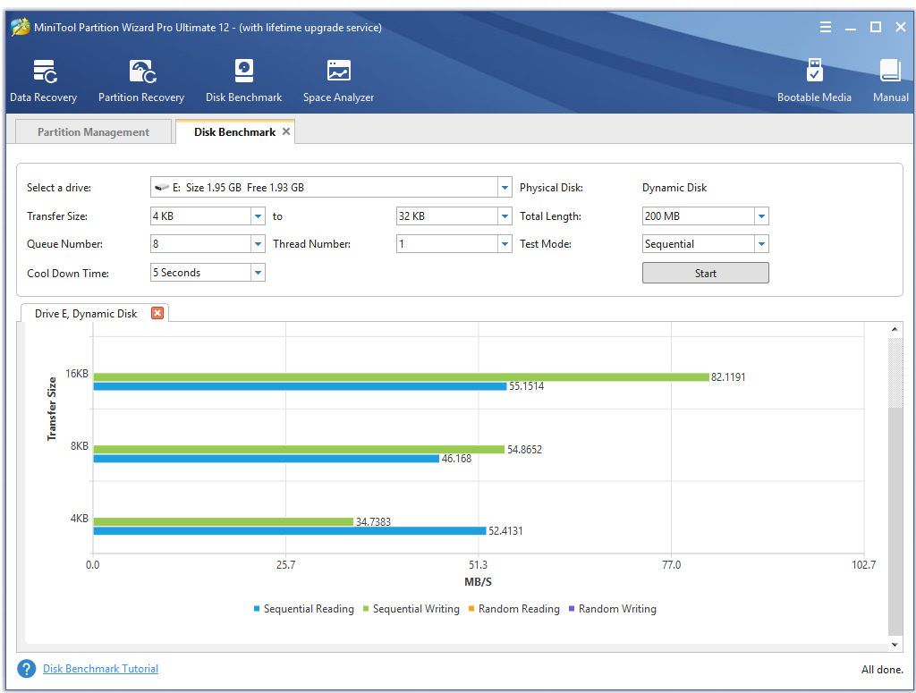This screenshot has width=916, height=693.
Task: Open the Disk Benchmark Tutorial link
Action: [100, 669]
